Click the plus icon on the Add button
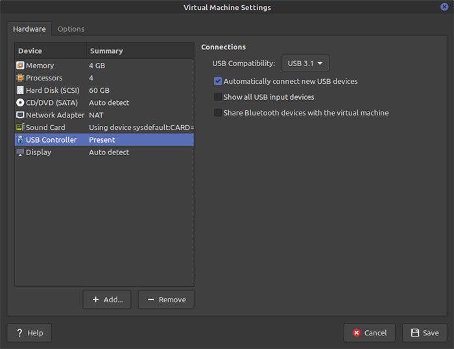454x349 pixels. 95,300
